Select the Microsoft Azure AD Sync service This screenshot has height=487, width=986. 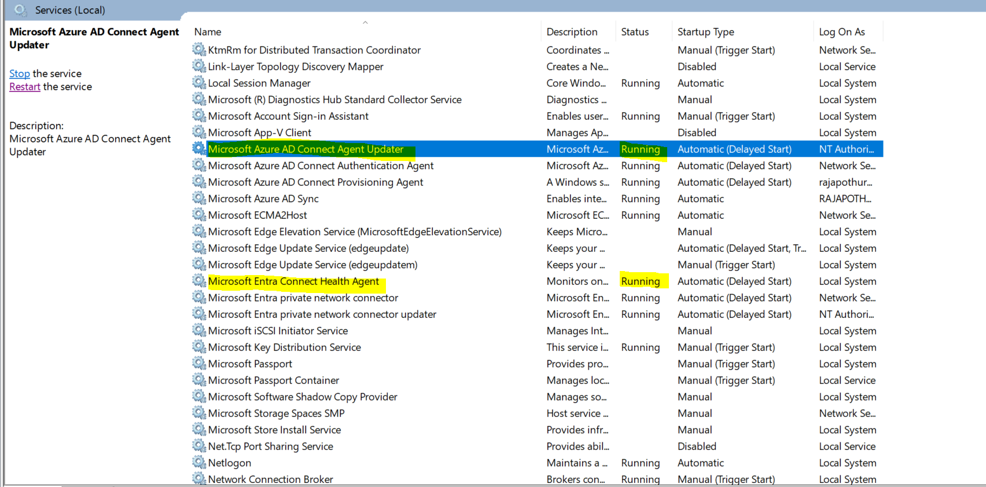tap(263, 199)
